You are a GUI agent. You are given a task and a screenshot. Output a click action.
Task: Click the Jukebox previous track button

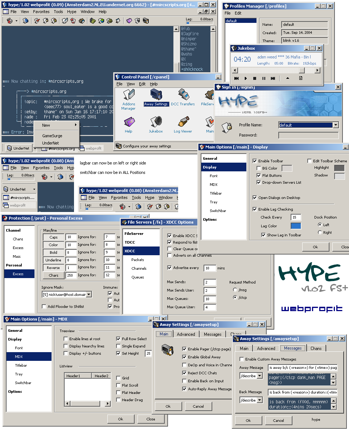[x=237, y=78]
